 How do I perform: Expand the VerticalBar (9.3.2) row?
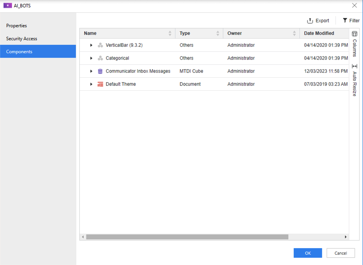[x=91, y=45]
